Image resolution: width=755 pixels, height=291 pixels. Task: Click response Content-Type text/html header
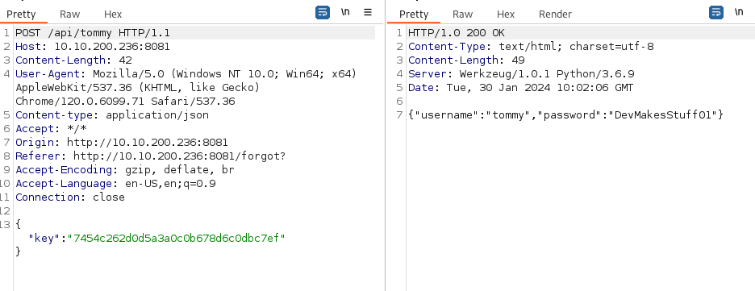pos(531,47)
